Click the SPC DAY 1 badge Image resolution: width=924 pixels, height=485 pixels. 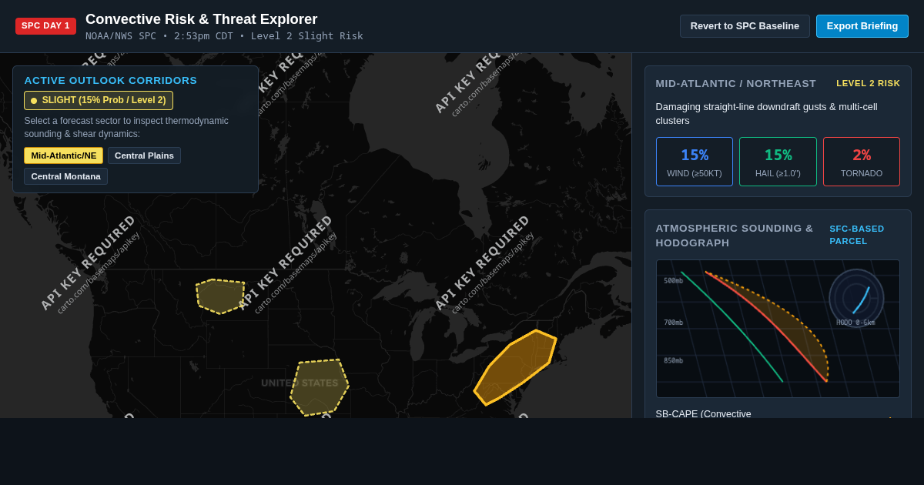click(45, 26)
